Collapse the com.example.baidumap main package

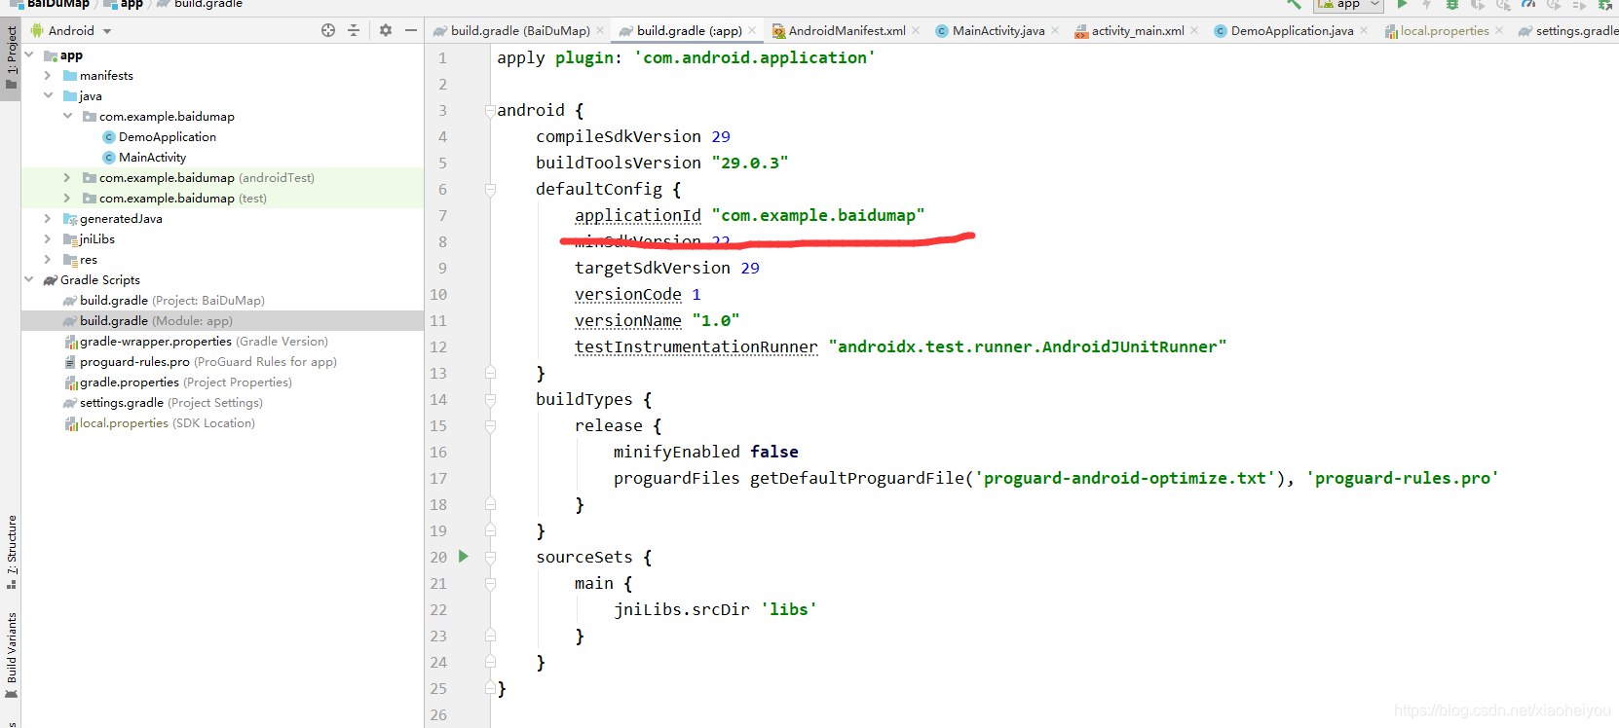(67, 117)
